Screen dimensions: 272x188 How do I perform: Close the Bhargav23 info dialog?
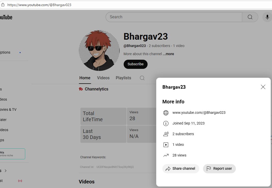coord(263,87)
